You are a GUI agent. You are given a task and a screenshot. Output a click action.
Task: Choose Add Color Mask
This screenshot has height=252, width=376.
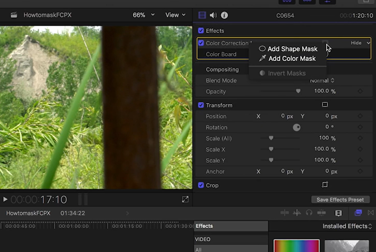[288, 58]
